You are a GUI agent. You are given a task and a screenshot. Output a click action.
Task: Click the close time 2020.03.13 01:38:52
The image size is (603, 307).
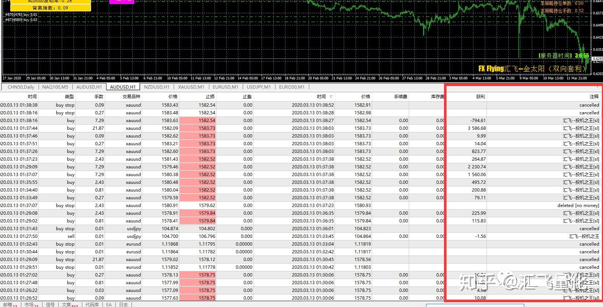pyautogui.click(x=313, y=105)
